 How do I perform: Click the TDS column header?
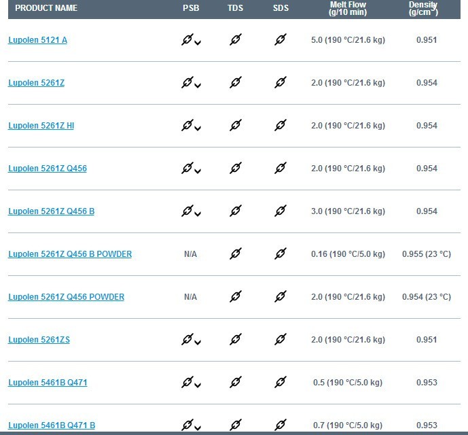tap(236, 8)
